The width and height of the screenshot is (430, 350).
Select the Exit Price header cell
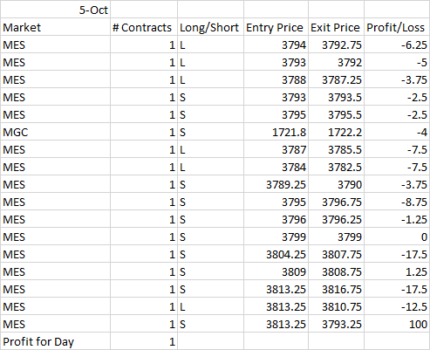[336, 27]
